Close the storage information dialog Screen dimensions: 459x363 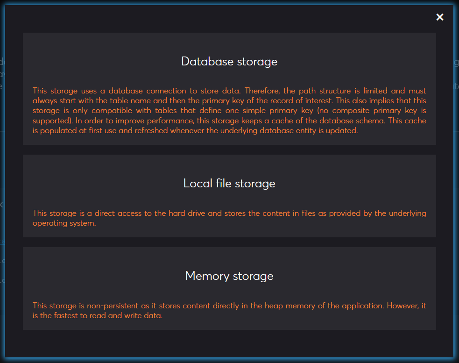(x=439, y=17)
